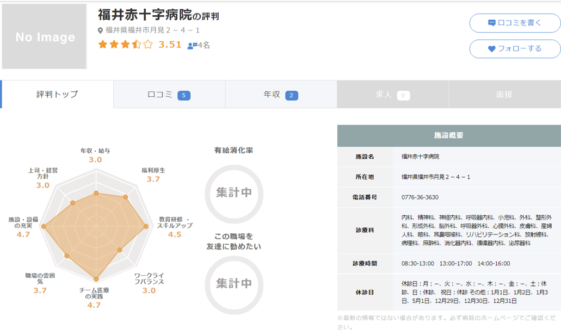Click the badge number 5 on 口コミ tab

(x=183, y=95)
